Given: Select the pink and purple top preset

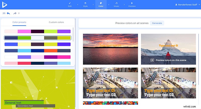Looking at the screenshot, I should 37,31.
